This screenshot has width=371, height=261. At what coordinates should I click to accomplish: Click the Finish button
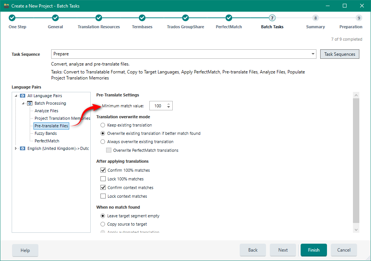(313, 250)
